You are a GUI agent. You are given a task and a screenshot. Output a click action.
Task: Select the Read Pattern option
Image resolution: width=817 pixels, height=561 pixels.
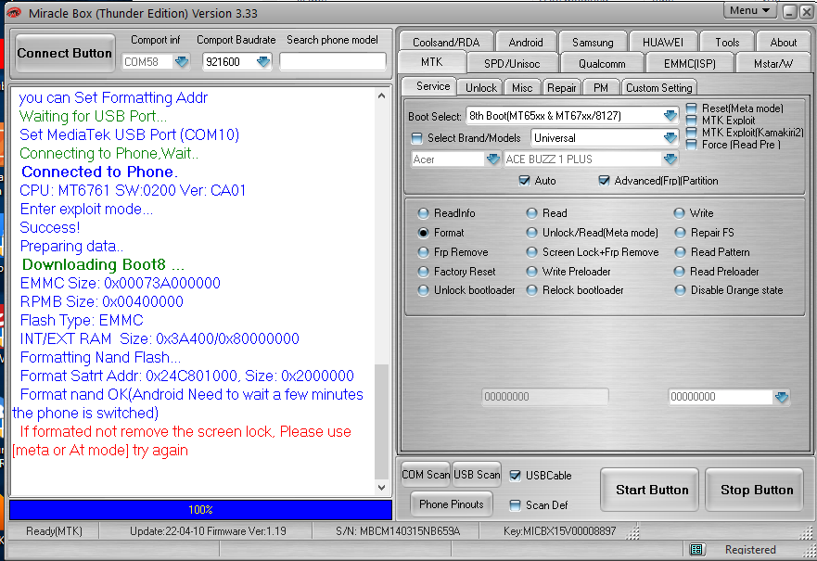(x=680, y=252)
